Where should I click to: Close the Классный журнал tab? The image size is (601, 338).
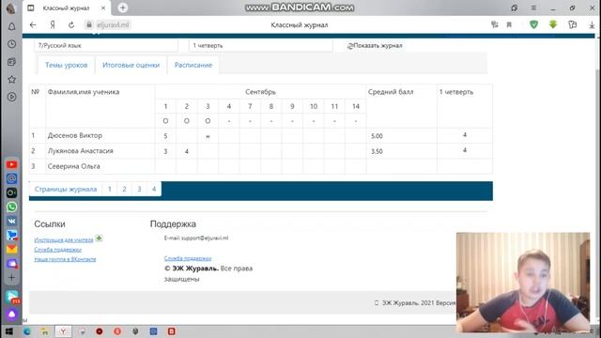[103, 8]
